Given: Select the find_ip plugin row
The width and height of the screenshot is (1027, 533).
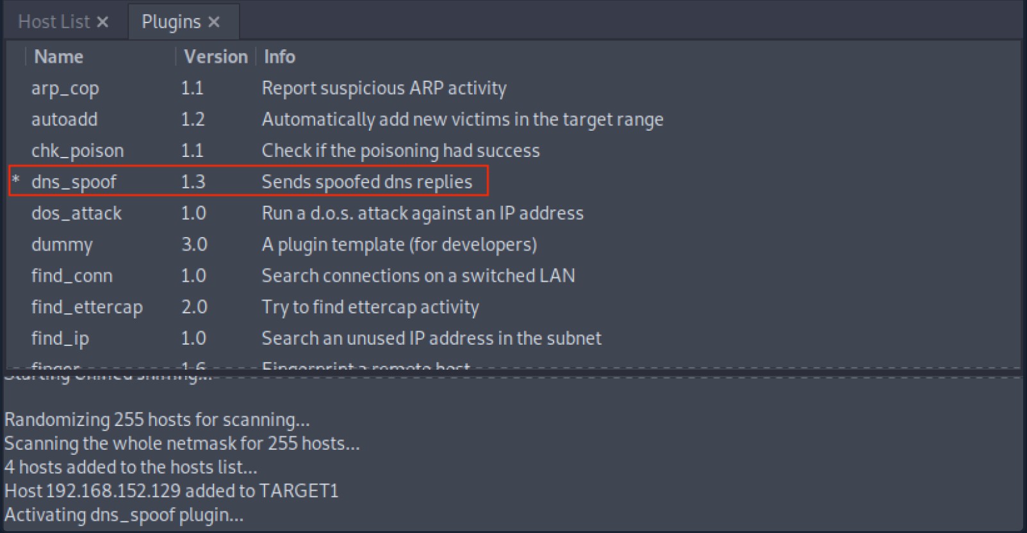Looking at the screenshot, I should (x=513, y=338).
